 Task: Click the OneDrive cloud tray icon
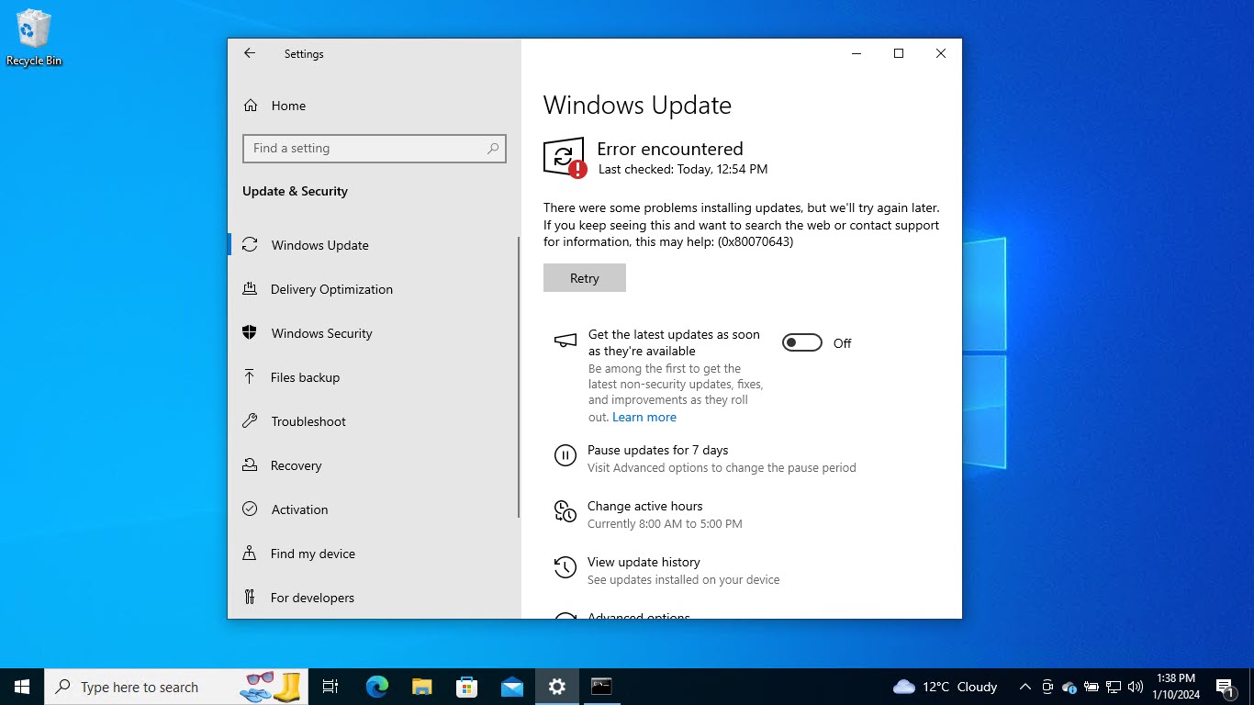1069,687
